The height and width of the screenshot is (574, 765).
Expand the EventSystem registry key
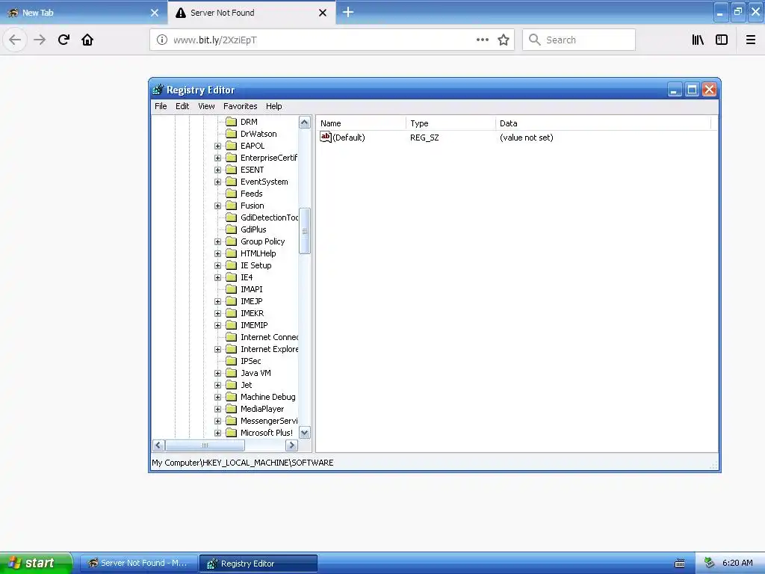coord(217,182)
